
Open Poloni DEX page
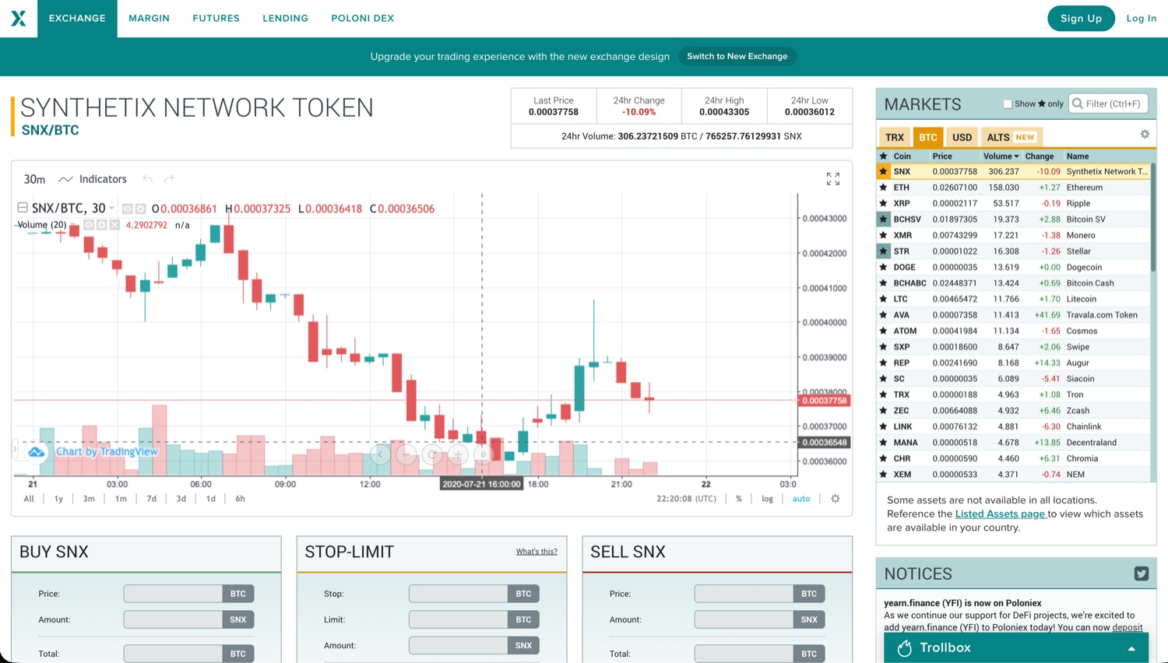coord(362,19)
